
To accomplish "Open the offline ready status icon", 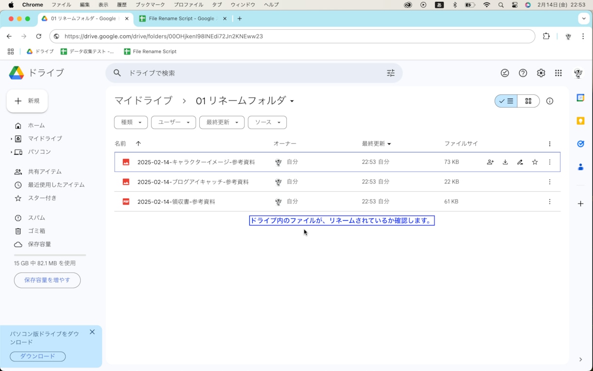I will pyautogui.click(x=505, y=73).
